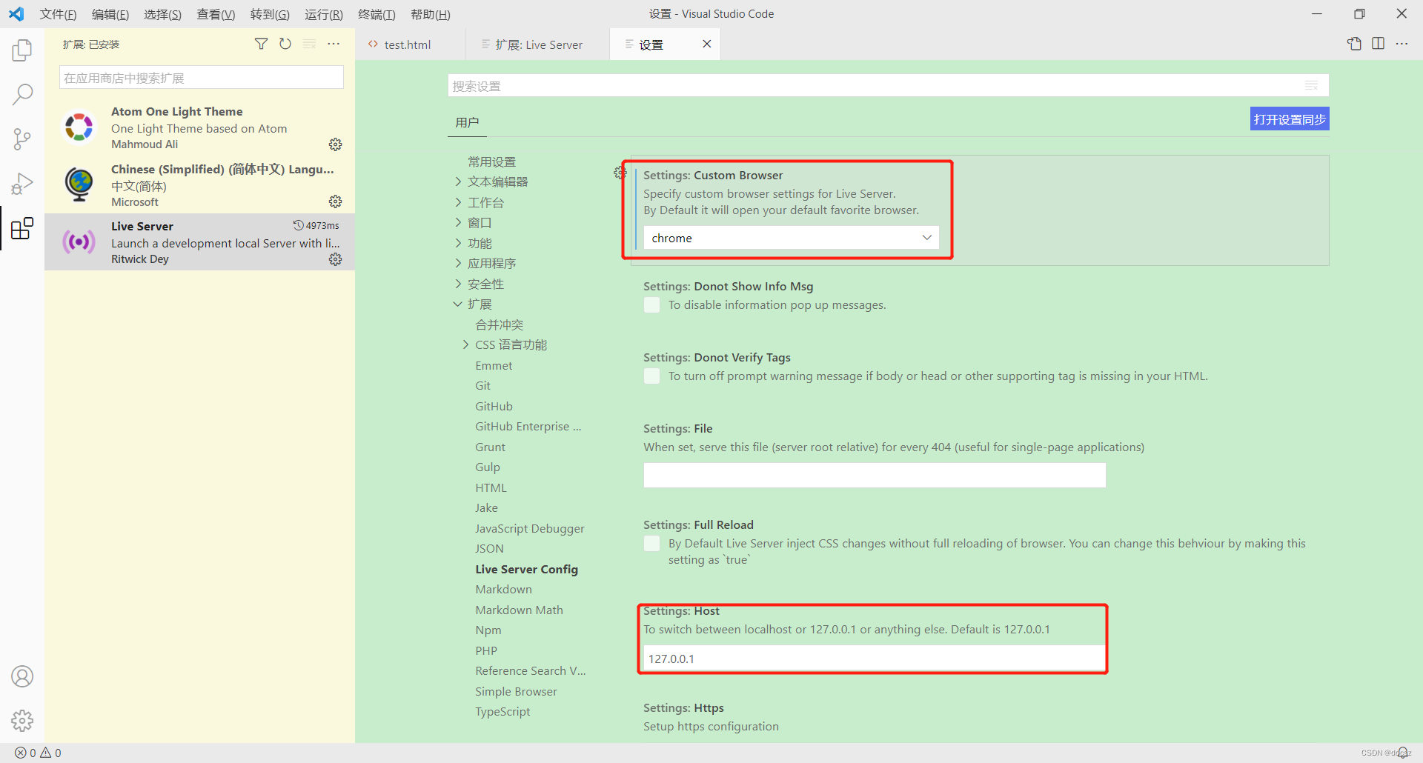Viewport: 1423px width, 763px height.
Task: Open the 编辑(E) menu
Action: tap(110, 14)
